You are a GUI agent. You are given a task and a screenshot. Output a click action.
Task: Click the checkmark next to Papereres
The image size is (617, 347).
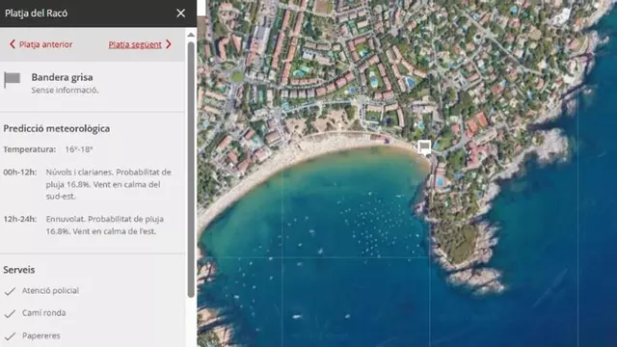click(10, 336)
